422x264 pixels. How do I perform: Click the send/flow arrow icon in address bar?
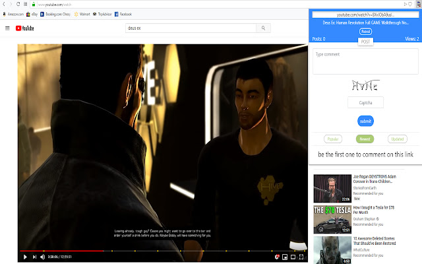point(405,5)
